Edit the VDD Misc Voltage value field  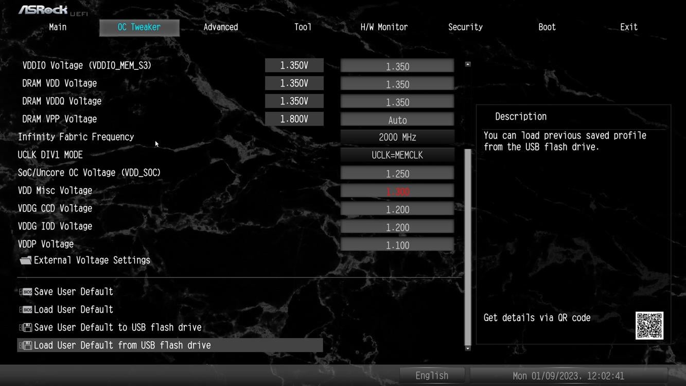[x=397, y=191]
